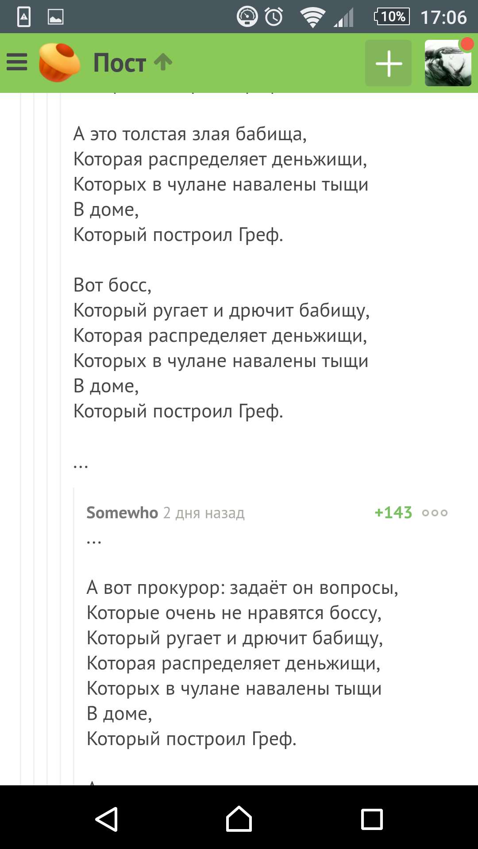The width and height of the screenshot is (478, 849).
Task: Tap the "2 дня назад" comment timestamp
Action: click(x=204, y=513)
